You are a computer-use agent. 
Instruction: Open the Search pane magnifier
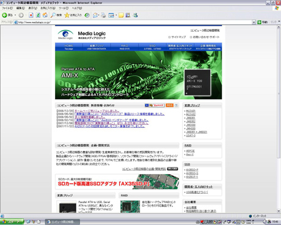(x=56, y=15)
